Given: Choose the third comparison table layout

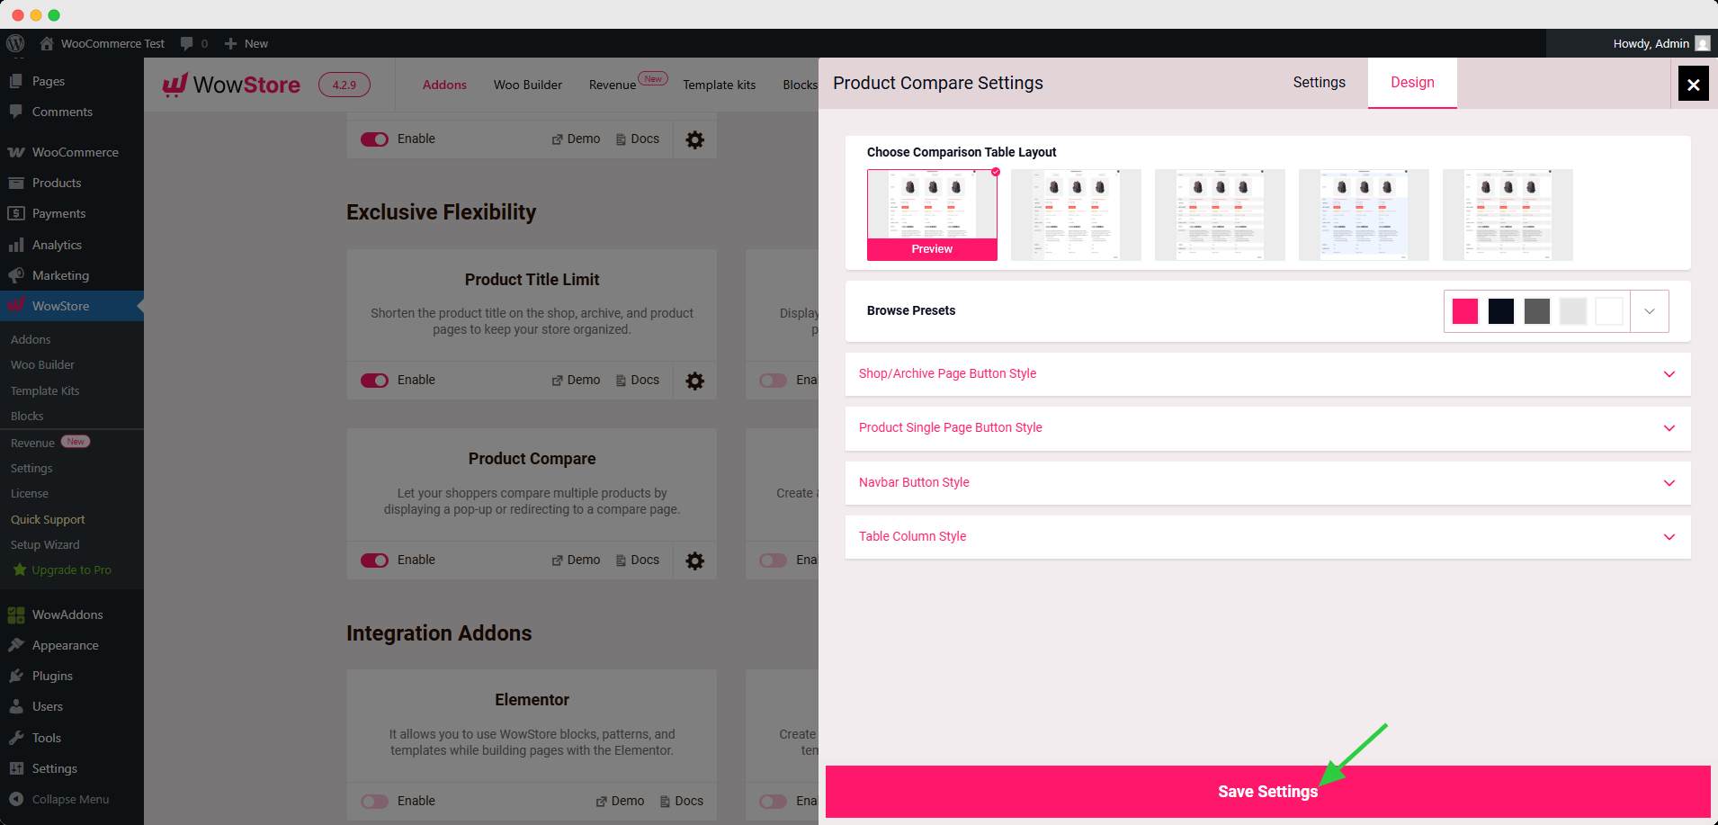Looking at the screenshot, I should (1220, 215).
